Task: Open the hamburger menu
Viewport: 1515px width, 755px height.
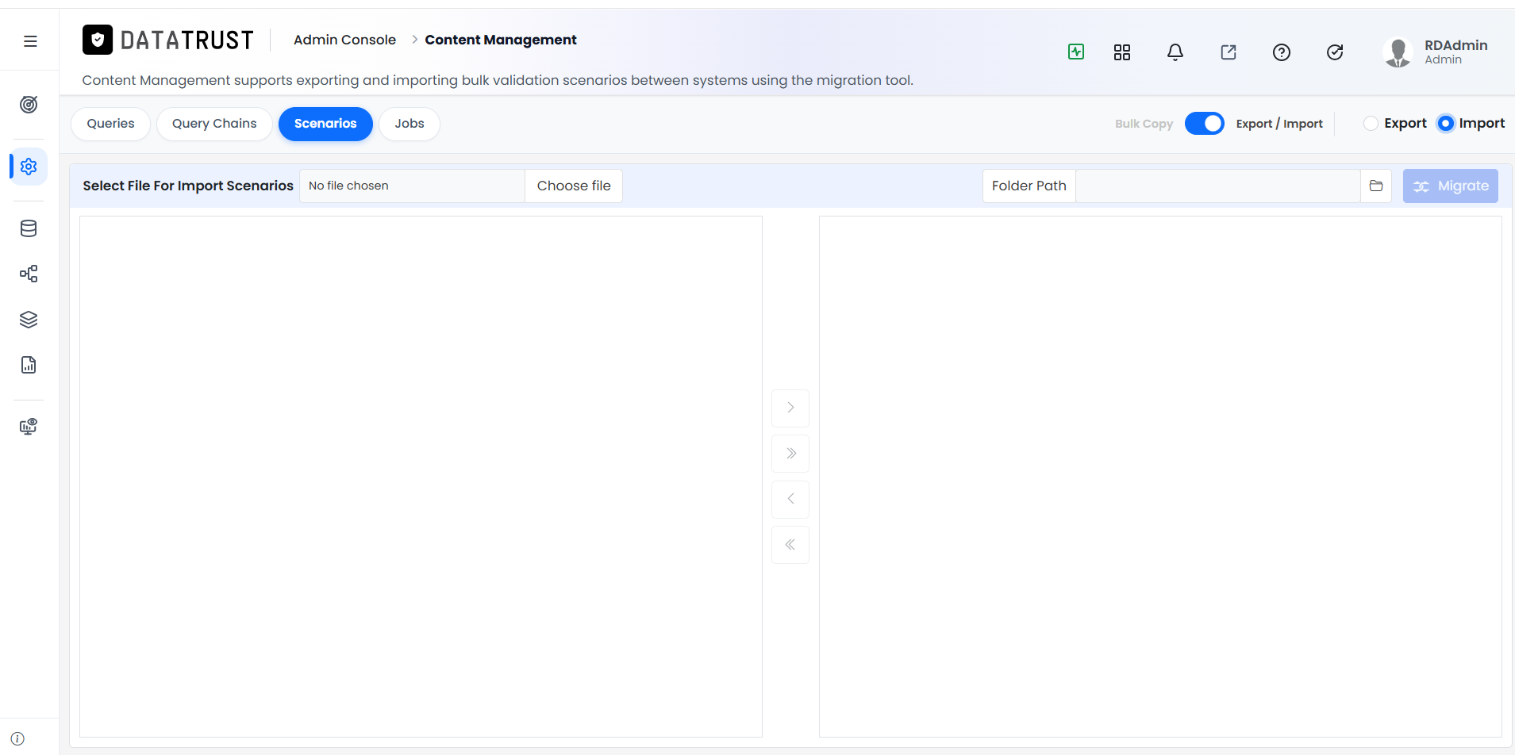Action: tap(30, 41)
